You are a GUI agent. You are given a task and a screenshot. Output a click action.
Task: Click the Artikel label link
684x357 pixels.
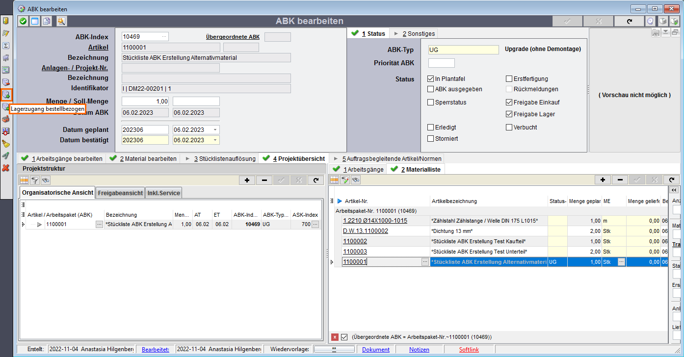(x=98, y=48)
